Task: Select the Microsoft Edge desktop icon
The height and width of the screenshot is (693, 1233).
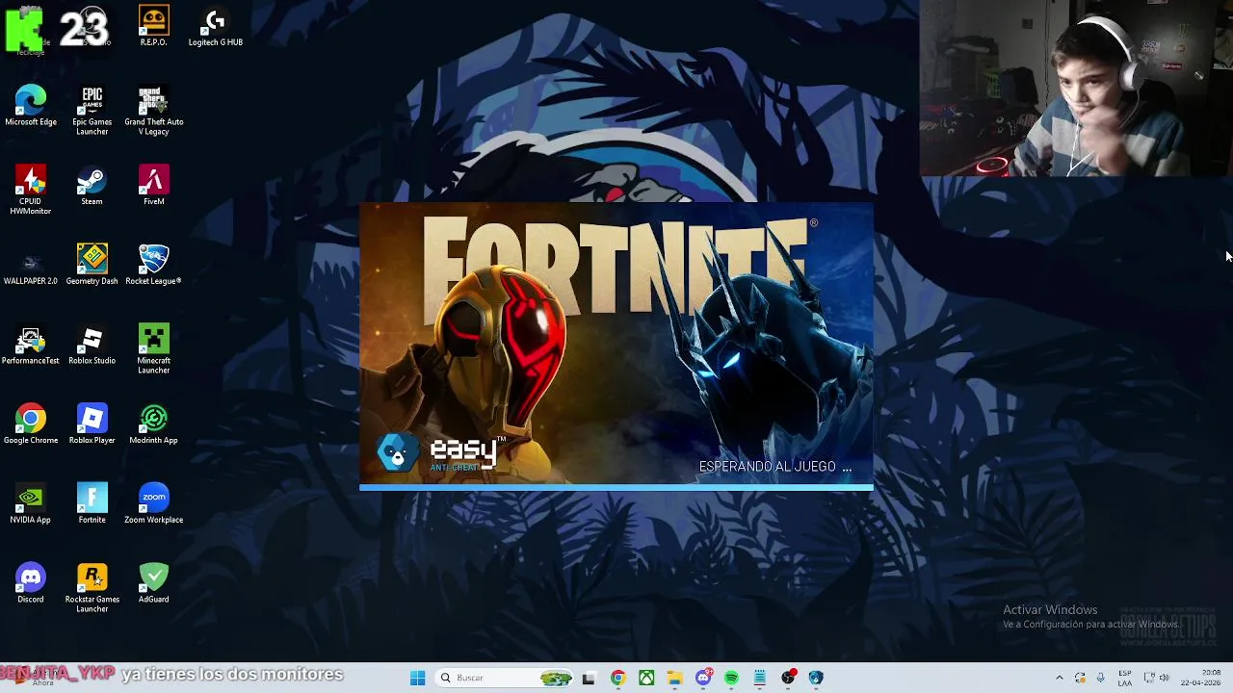Action: [x=30, y=106]
